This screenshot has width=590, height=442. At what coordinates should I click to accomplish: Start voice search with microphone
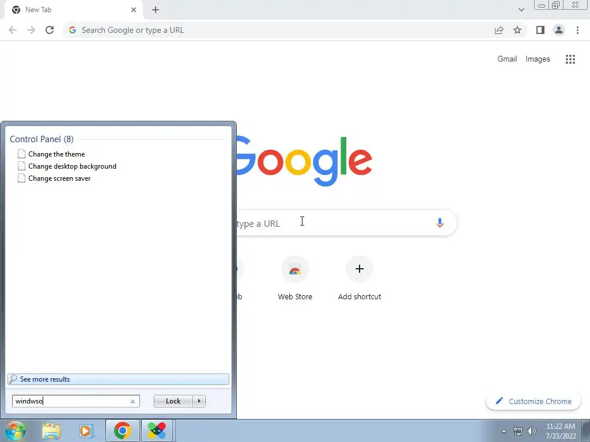coord(440,223)
